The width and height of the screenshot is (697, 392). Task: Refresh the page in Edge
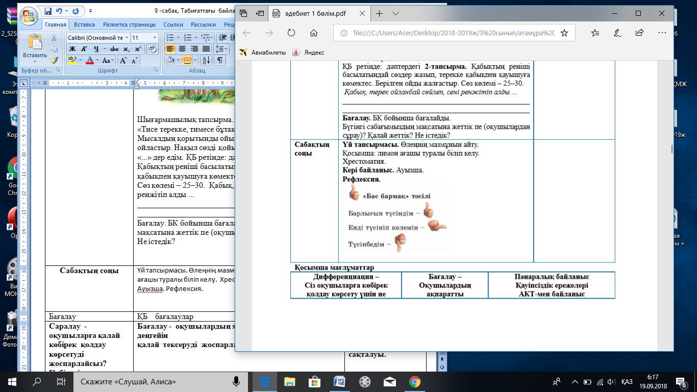point(291,33)
